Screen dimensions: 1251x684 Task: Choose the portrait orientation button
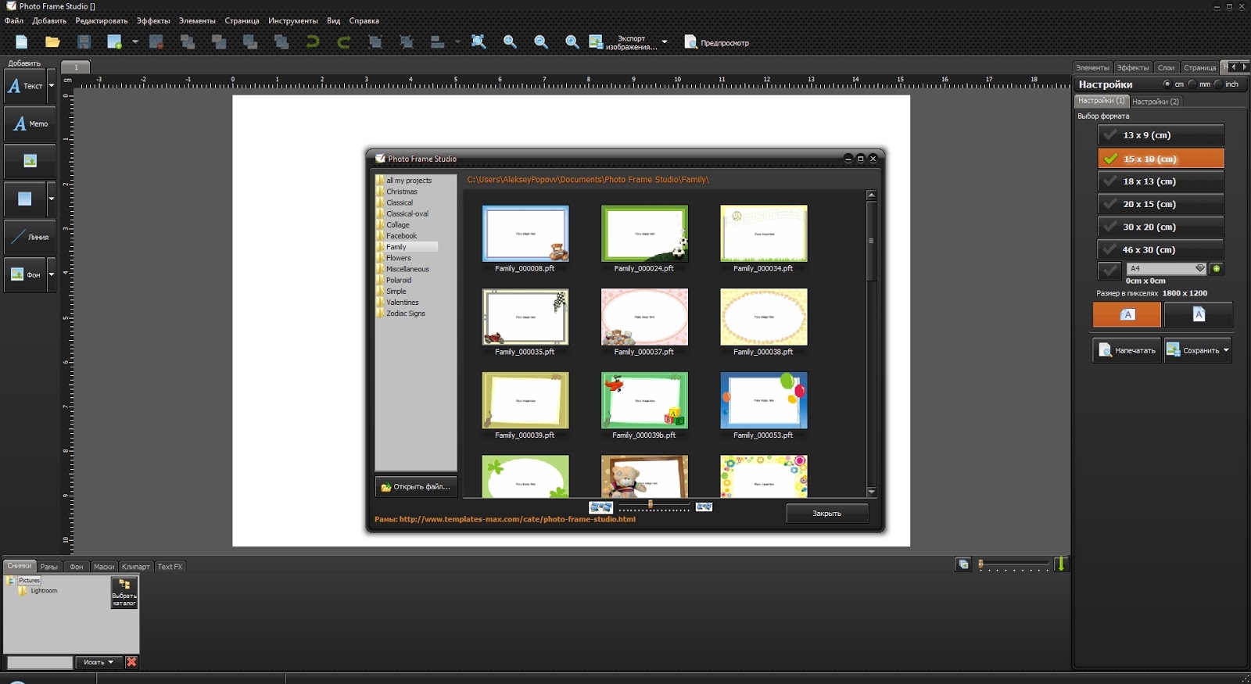click(1199, 314)
